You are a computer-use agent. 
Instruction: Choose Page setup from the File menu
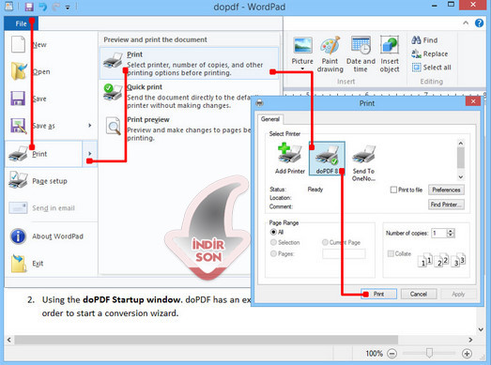click(x=50, y=181)
